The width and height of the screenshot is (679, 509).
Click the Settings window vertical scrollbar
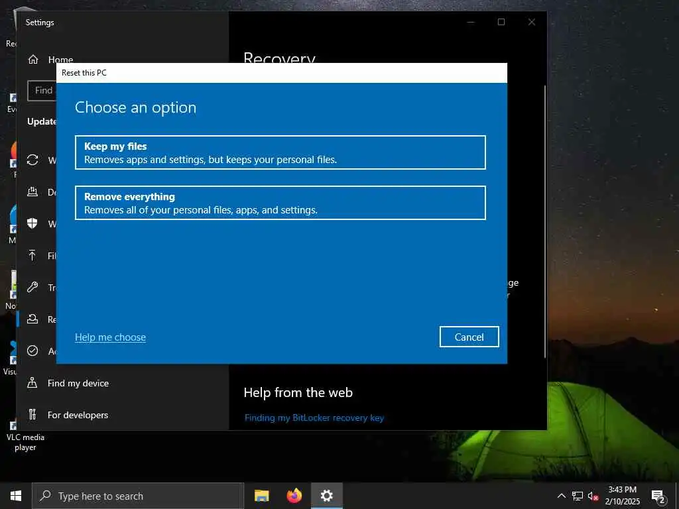pyautogui.click(x=545, y=221)
